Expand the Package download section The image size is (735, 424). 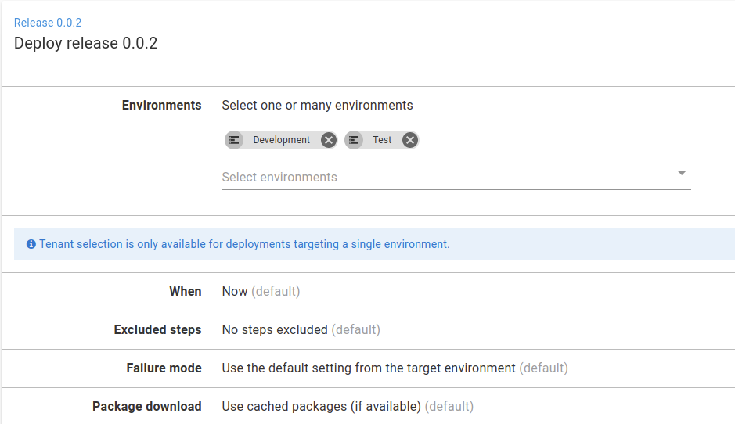pyautogui.click(x=368, y=406)
